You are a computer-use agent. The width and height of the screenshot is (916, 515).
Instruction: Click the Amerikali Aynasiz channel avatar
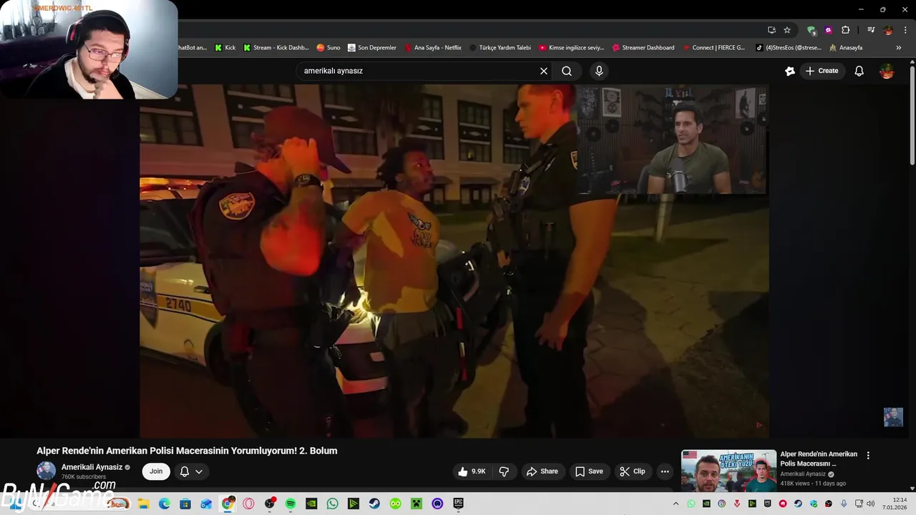[x=47, y=471]
